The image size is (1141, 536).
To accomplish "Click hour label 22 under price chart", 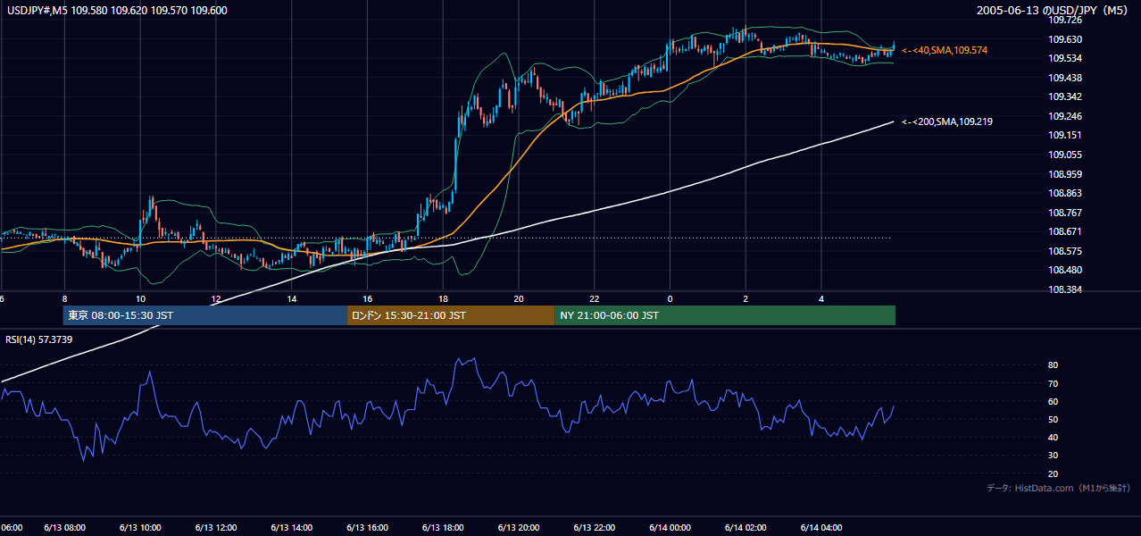I will [x=594, y=298].
